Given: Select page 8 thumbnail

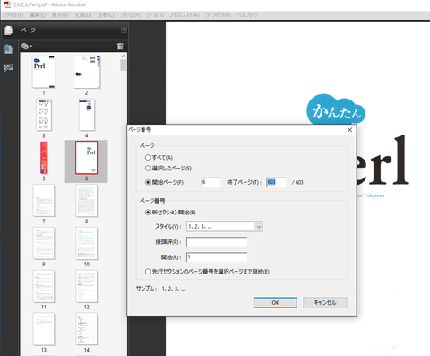Looking at the screenshot, I should click(87, 200).
